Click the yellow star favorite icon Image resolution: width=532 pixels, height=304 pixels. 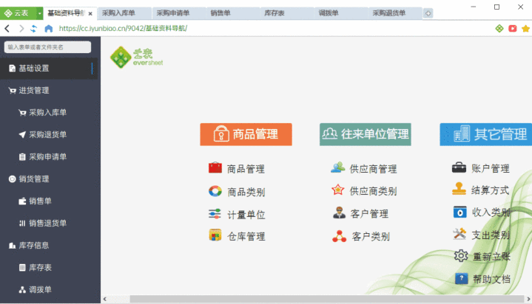pos(525,29)
